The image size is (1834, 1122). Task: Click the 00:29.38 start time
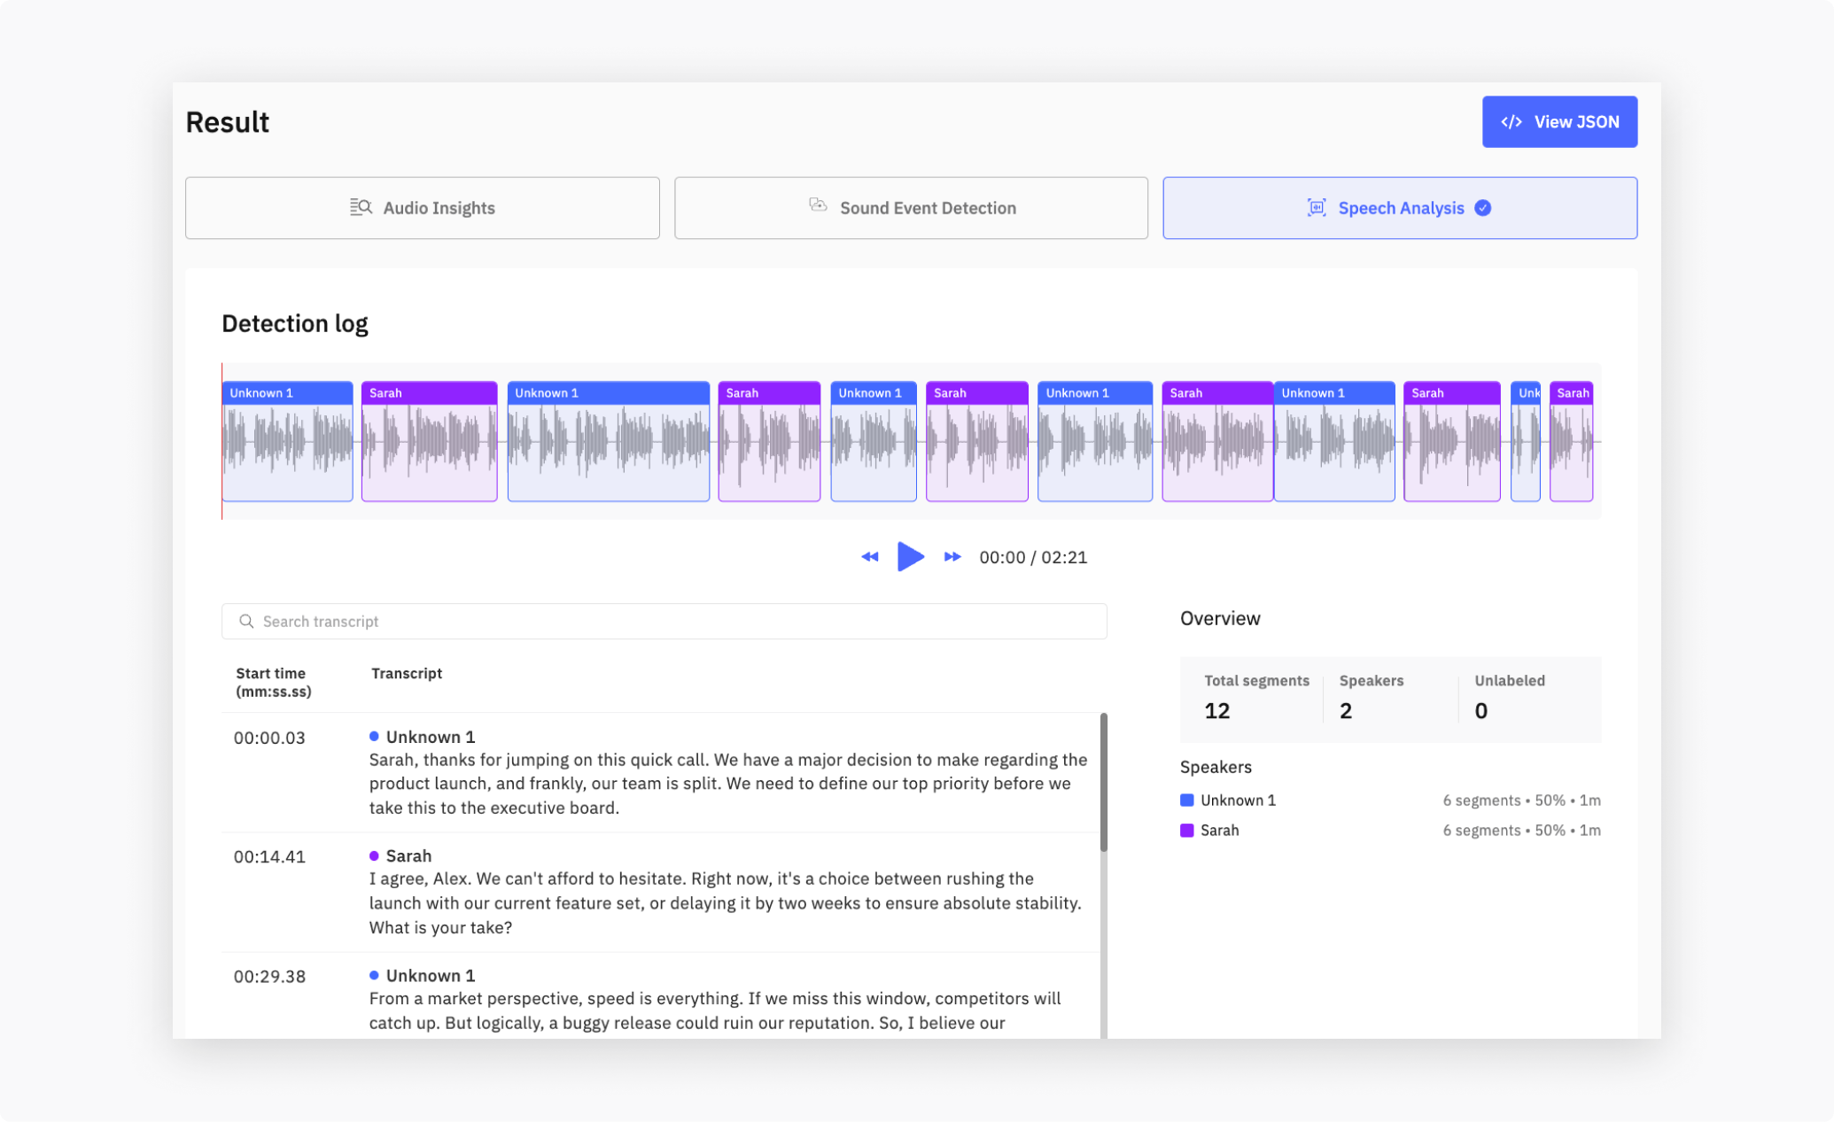coord(269,976)
